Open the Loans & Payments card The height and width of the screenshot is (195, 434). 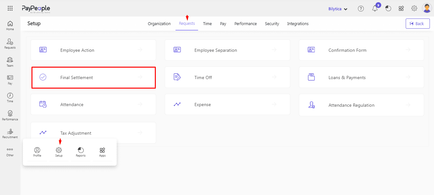click(361, 77)
